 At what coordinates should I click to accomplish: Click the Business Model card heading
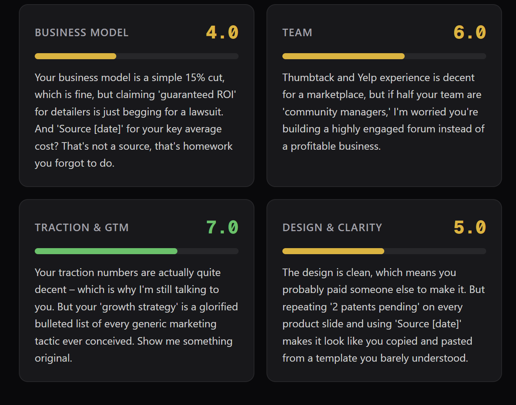[82, 33]
